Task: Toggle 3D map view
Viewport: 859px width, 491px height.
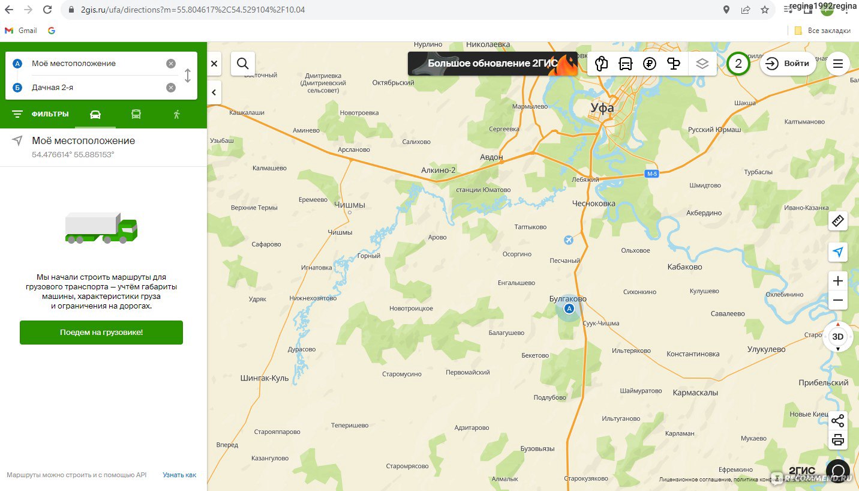Action: coord(838,336)
